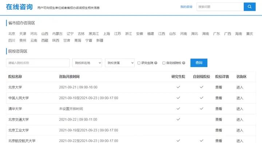
Task: Focus the 搜索问题 search field
Action: [220, 7]
